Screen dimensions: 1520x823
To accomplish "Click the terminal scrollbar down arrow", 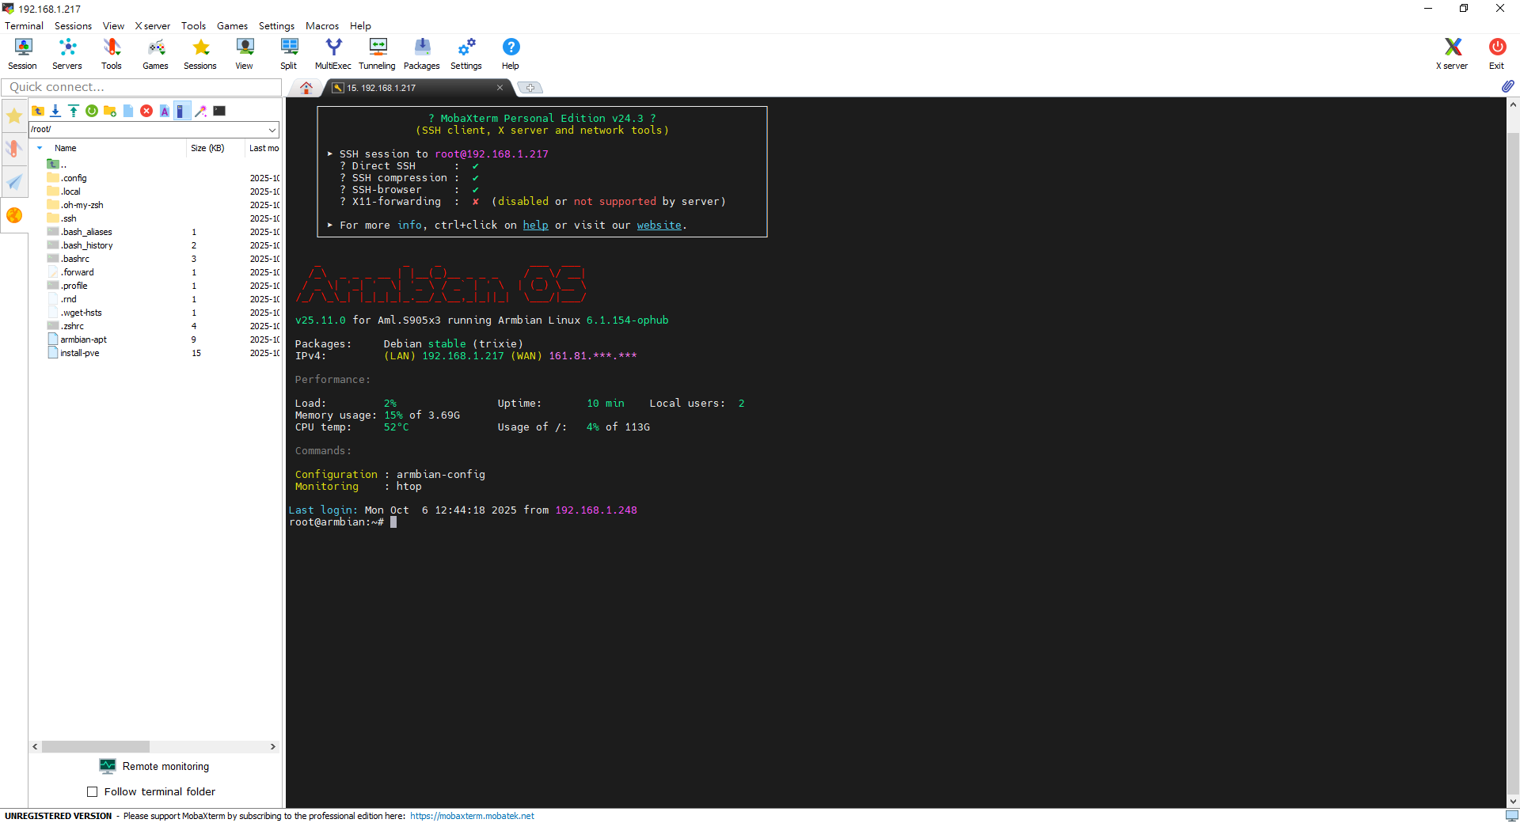I will (x=1513, y=801).
